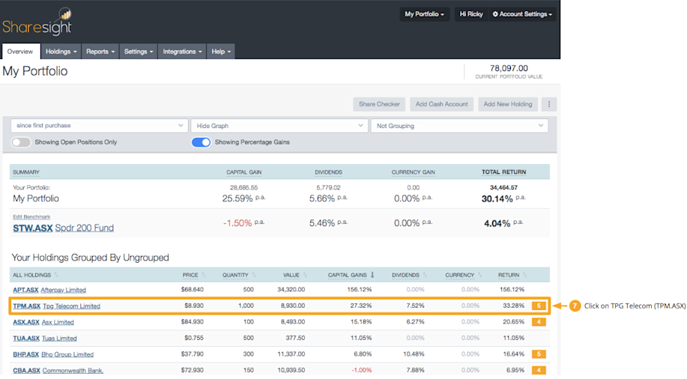Expand the Hide Graph dropdown
The height and width of the screenshot is (379, 687).
pos(279,126)
